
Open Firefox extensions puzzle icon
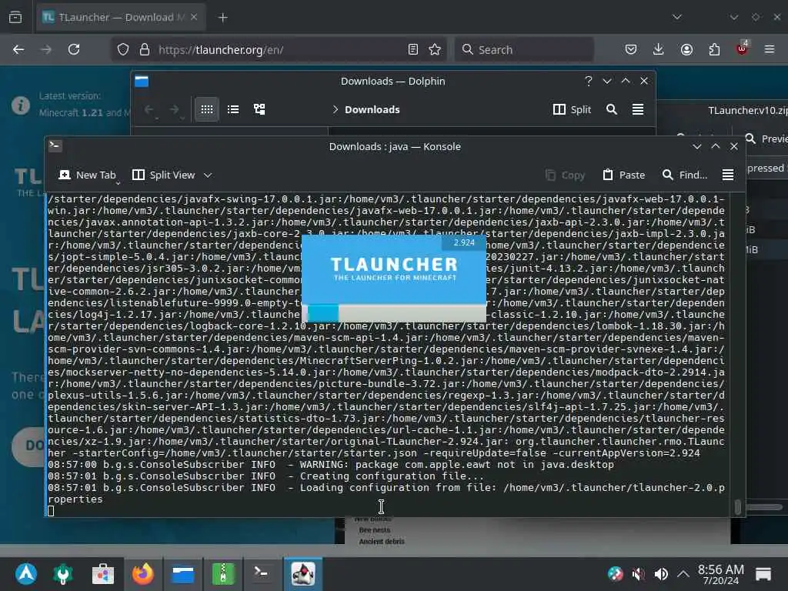click(714, 49)
